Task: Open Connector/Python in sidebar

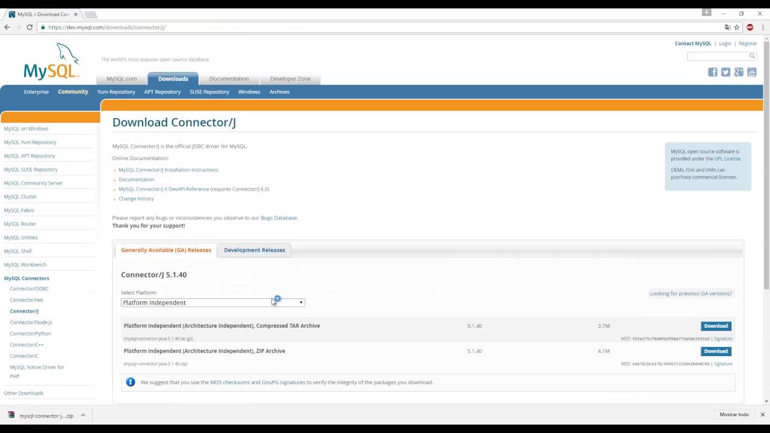Action: 30,334
